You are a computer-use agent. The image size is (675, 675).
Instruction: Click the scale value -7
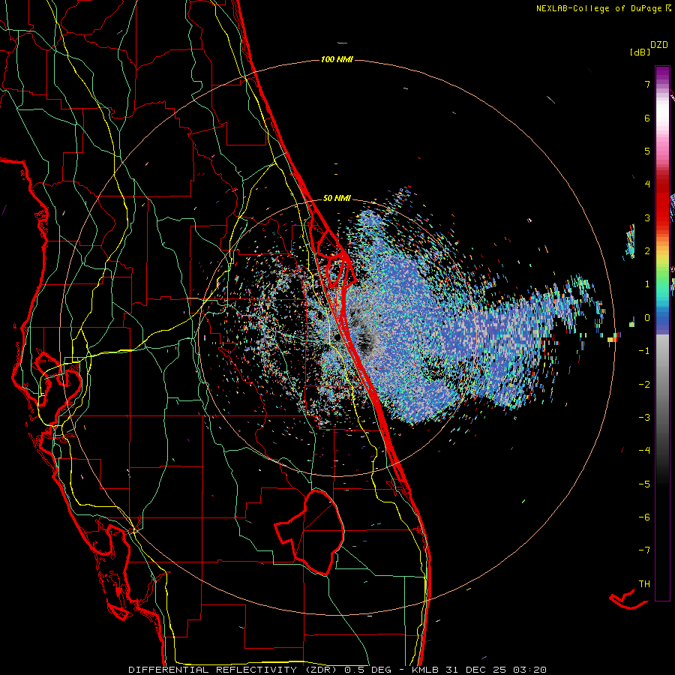[x=644, y=550]
